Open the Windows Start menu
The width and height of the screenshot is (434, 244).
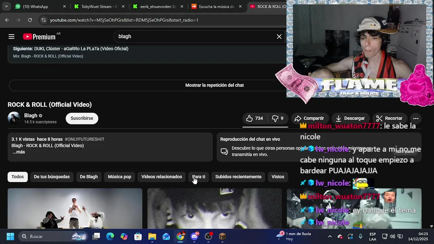tap(10, 236)
